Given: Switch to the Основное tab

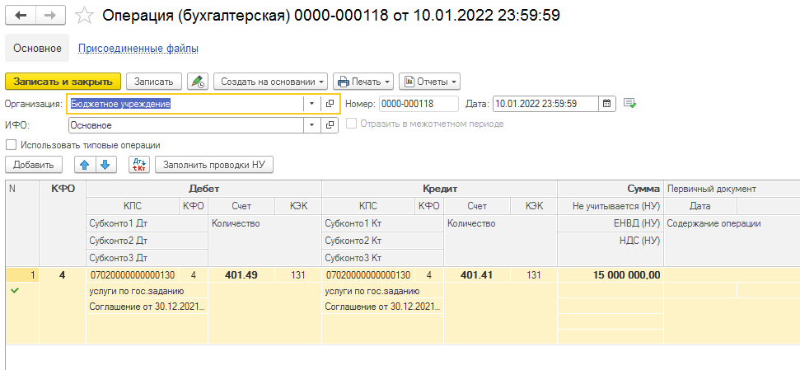Looking at the screenshot, I should pyautogui.click(x=37, y=49).
